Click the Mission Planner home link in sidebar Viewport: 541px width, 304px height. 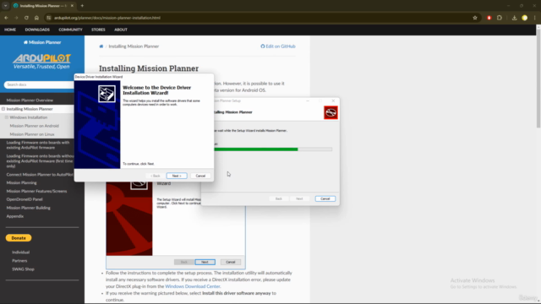point(42,42)
